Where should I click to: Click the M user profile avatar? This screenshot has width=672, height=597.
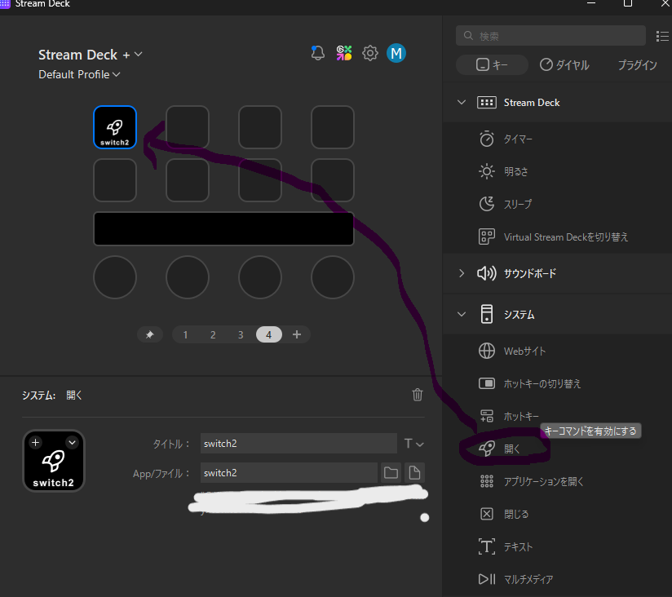click(396, 53)
